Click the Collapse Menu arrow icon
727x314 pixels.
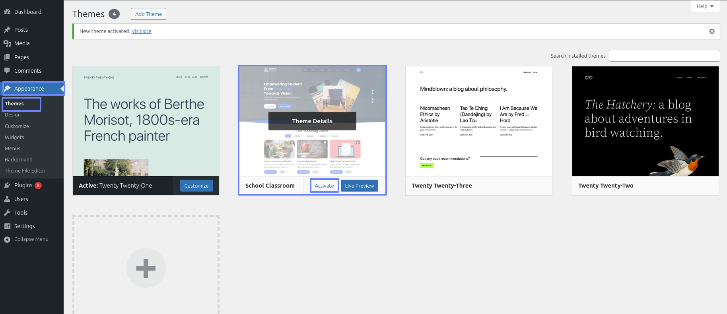(x=7, y=239)
